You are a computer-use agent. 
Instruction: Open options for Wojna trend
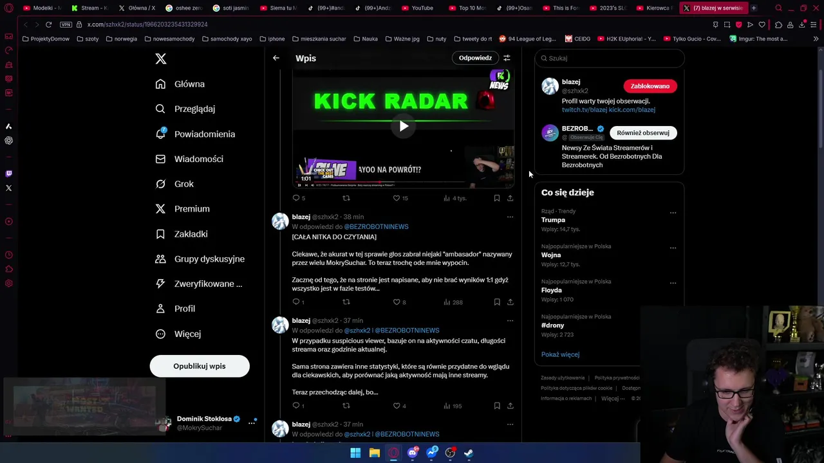(673, 248)
